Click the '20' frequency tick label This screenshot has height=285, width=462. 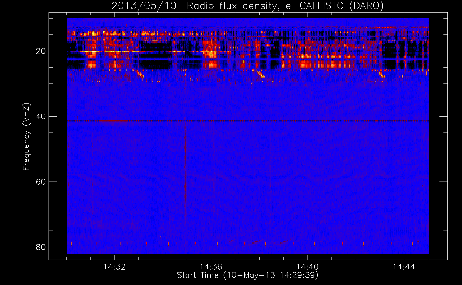pos(41,51)
